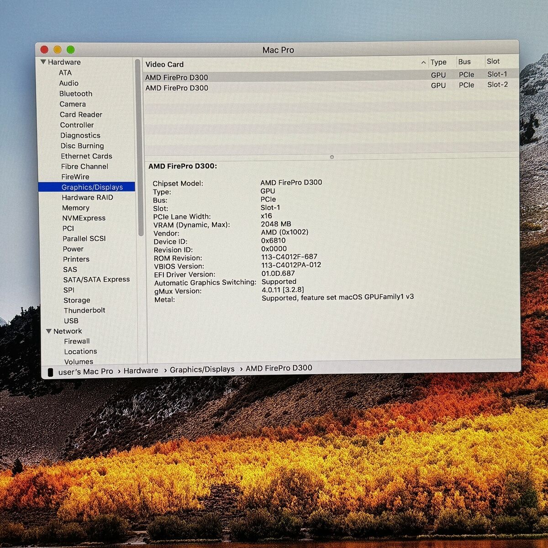Select Firewall under Network
The image size is (548, 548).
pos(77,341)
